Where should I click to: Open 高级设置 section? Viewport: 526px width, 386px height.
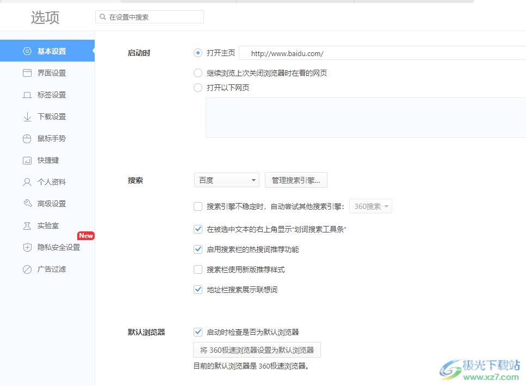(47, 204)
